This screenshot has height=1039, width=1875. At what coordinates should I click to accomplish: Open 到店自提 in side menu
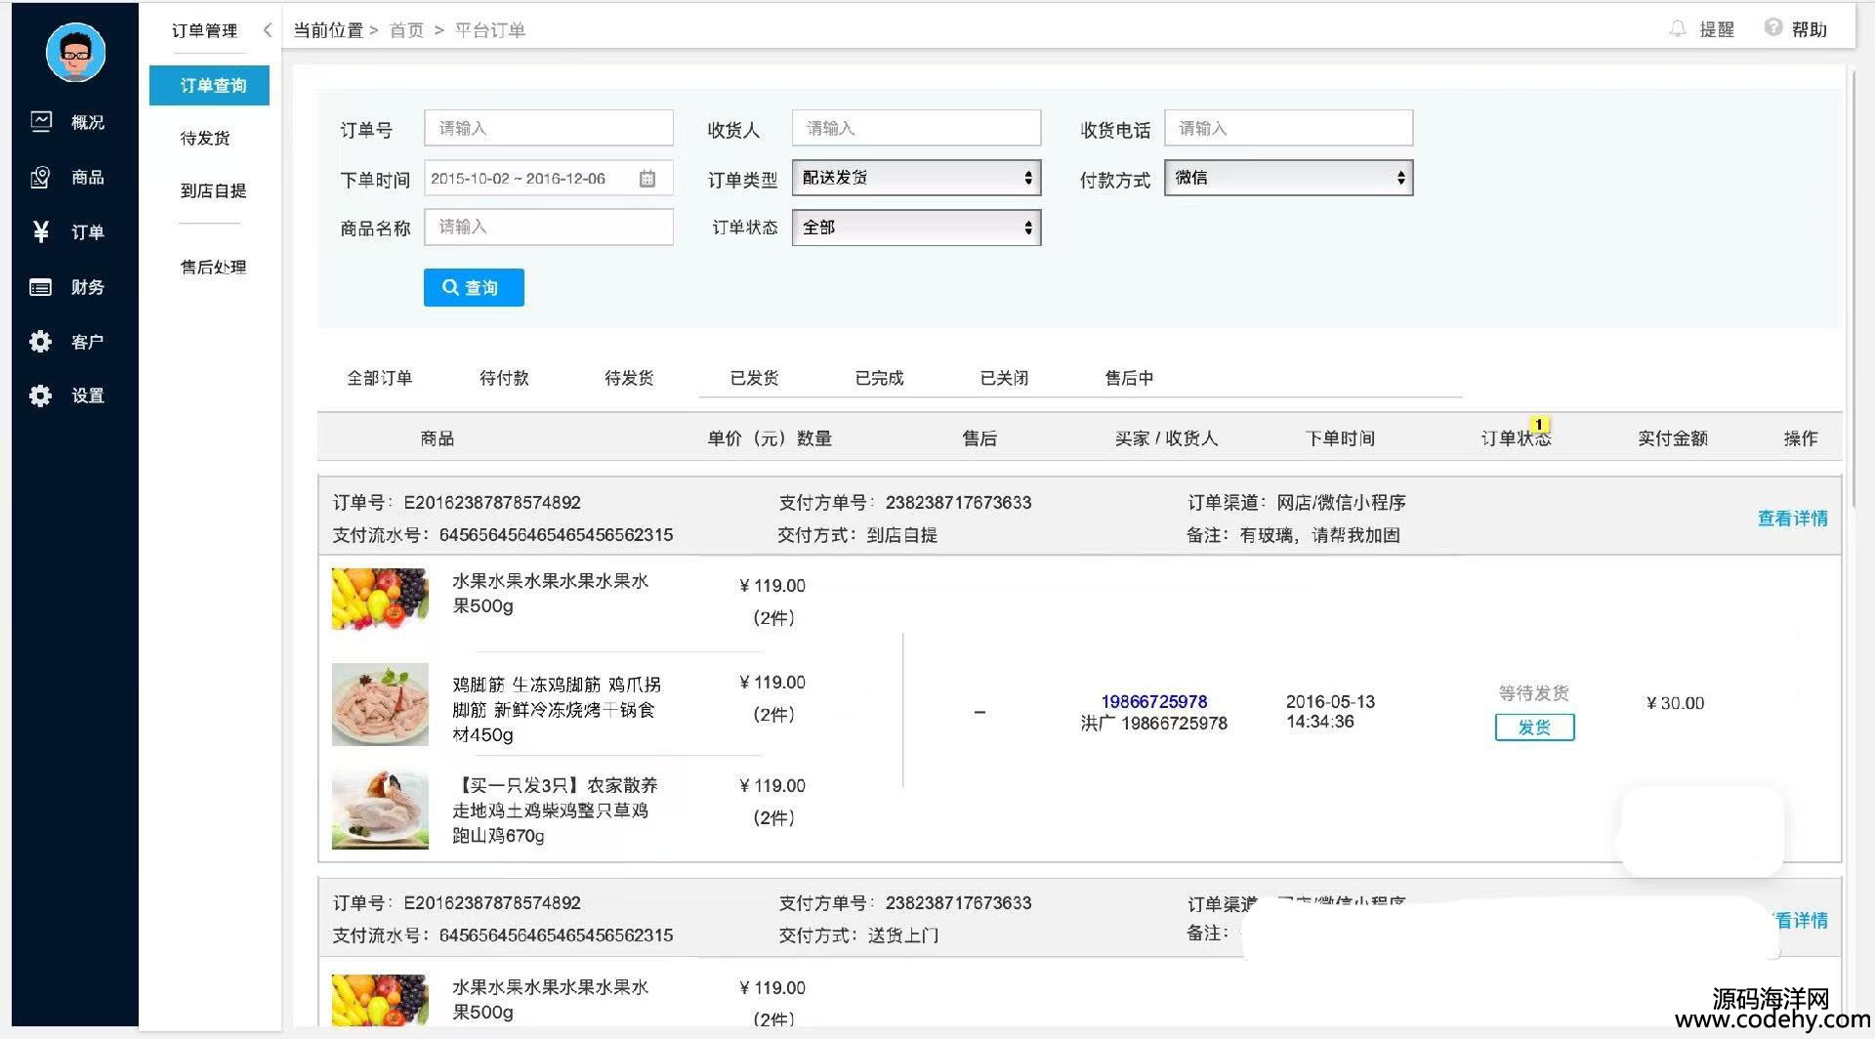[213, 190]
